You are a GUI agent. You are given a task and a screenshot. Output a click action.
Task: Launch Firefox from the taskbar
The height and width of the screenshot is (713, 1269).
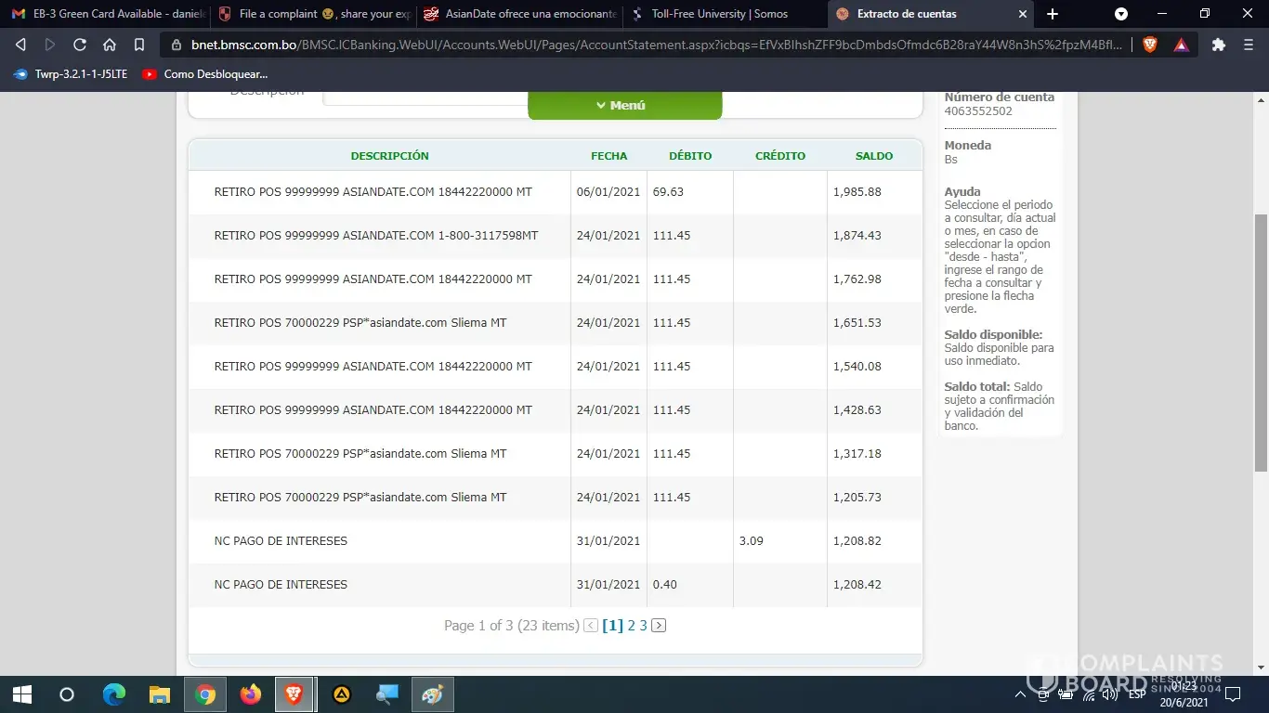click(x=251, y=694)
